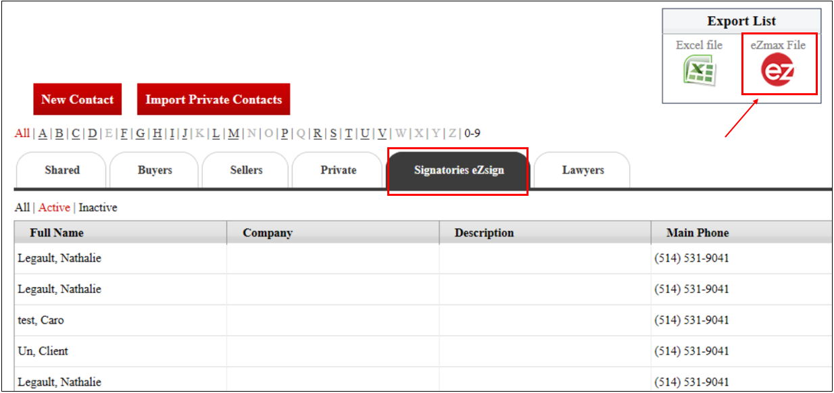This screenshot has height=393, width=834.
Task: Open the Buyers tab
Action: tap(155, 170)
